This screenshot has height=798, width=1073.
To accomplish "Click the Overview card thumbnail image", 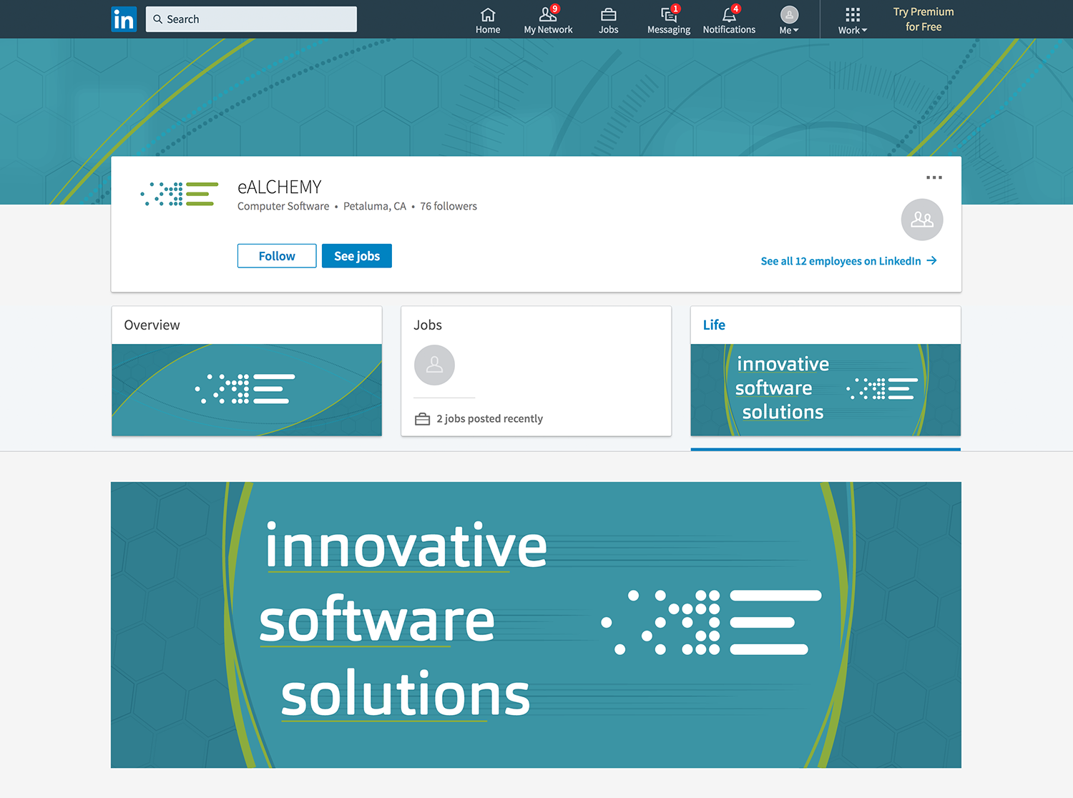I will click(x=247, y=390).
